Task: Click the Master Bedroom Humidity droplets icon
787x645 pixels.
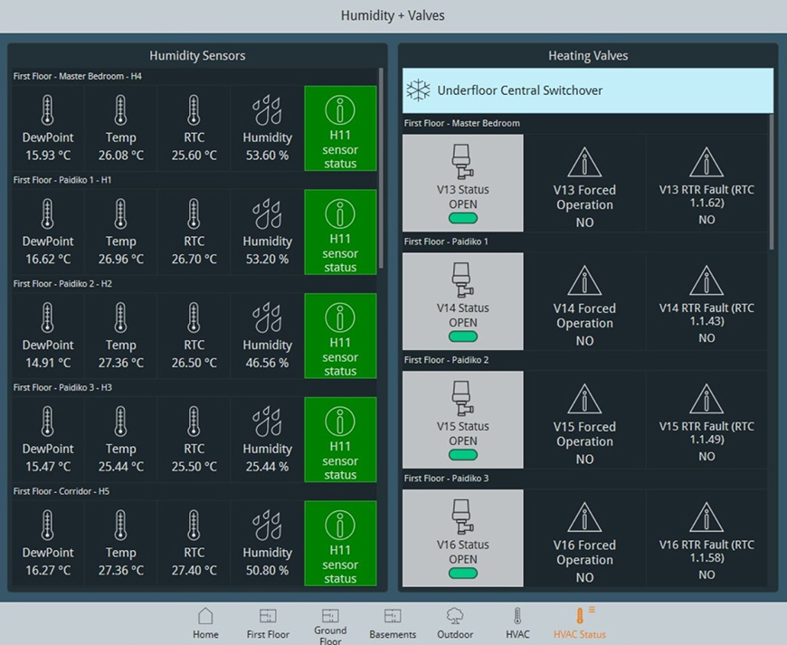Action: pos(267,111)
